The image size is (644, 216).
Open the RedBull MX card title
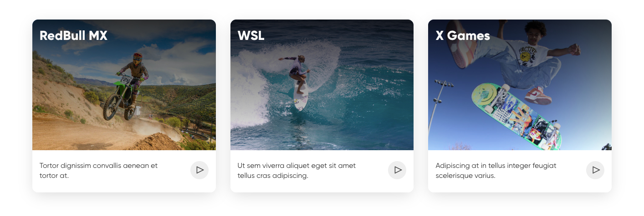pyautogui.click(x=73, y=35)
